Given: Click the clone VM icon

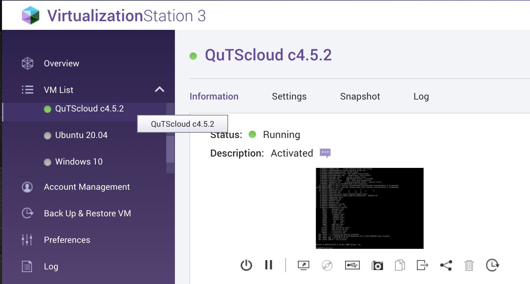Looking at the screenshot, I should coord(400,265).
